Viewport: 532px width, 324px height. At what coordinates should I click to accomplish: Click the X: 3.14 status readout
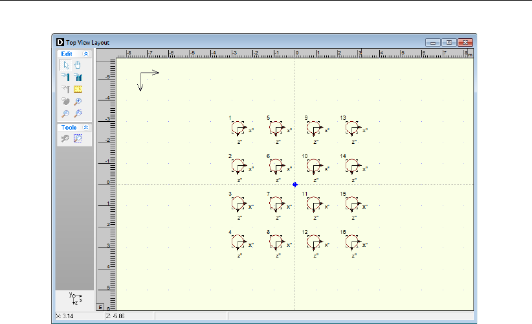point(65,316)
